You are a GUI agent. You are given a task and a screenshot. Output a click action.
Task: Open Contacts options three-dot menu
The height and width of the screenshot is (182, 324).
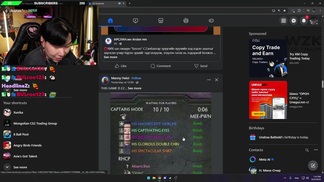(316, 150)
